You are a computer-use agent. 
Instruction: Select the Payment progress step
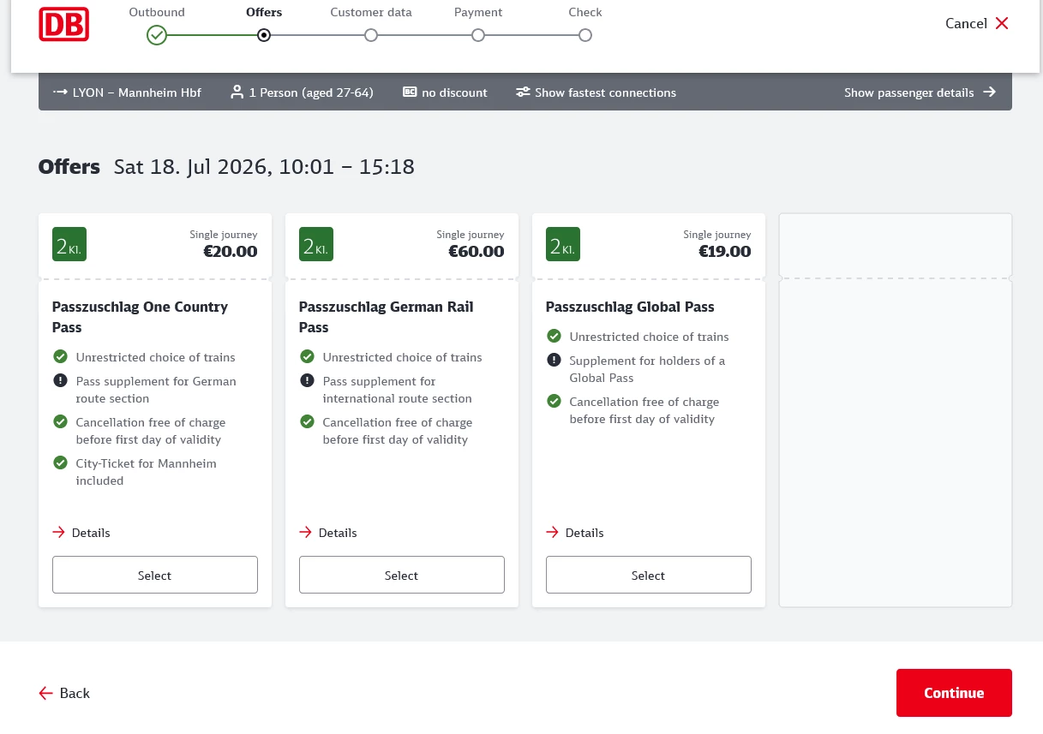pos(478,35)
